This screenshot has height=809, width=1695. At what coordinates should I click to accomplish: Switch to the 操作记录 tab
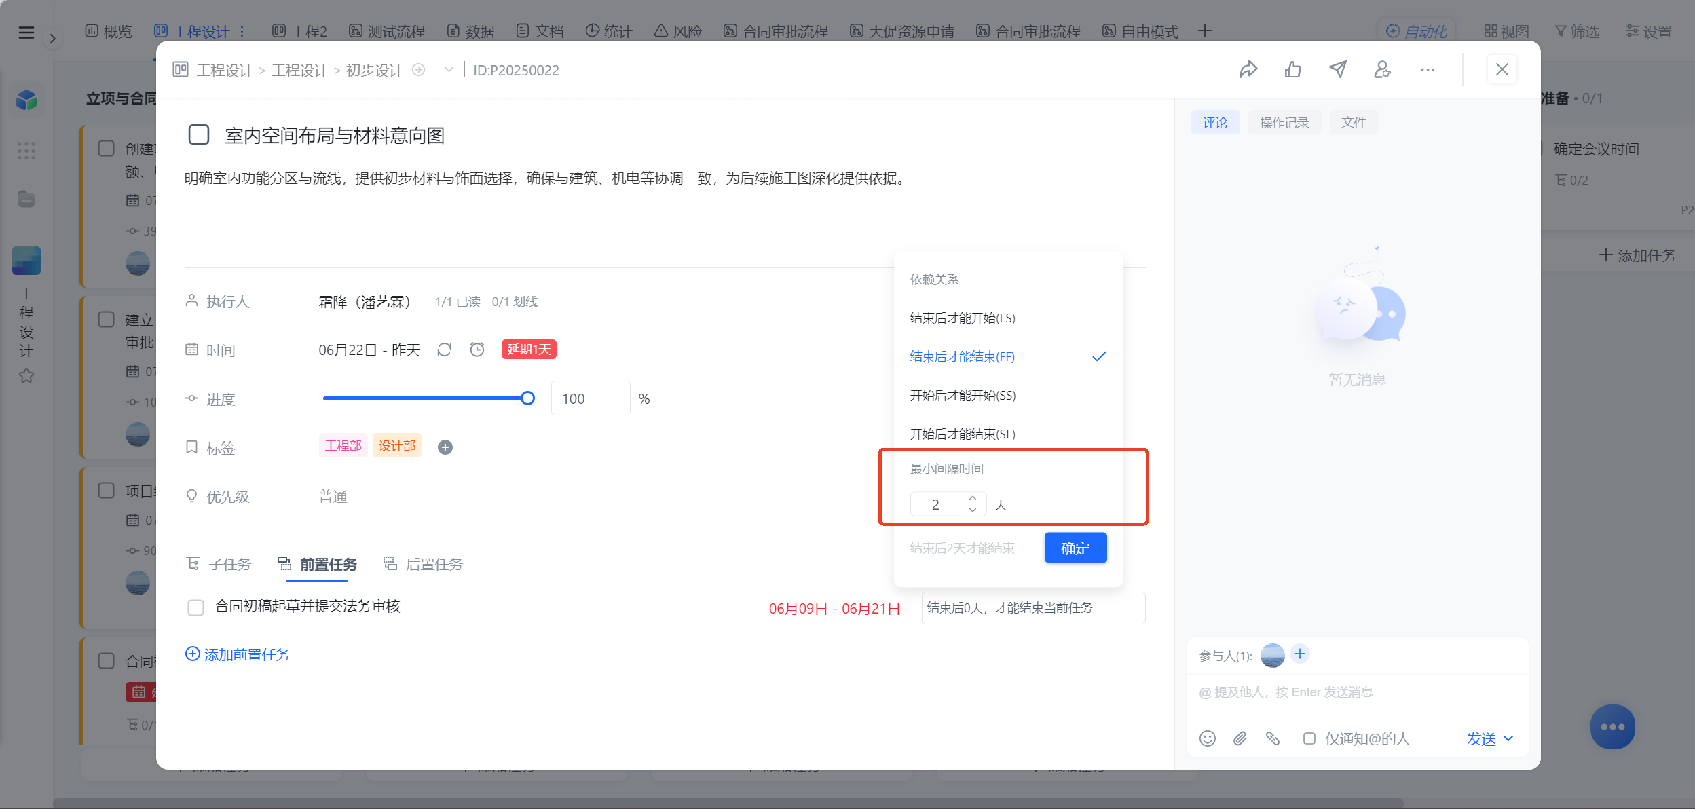1284,122
